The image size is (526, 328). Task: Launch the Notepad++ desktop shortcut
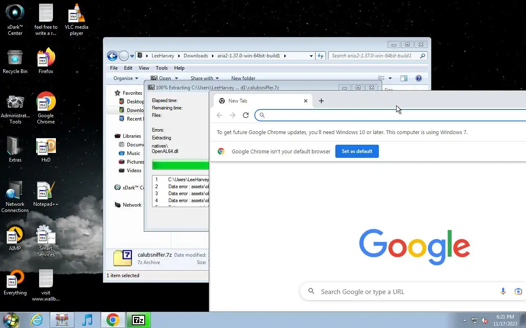pyautogui.click(x=46, y=194)
